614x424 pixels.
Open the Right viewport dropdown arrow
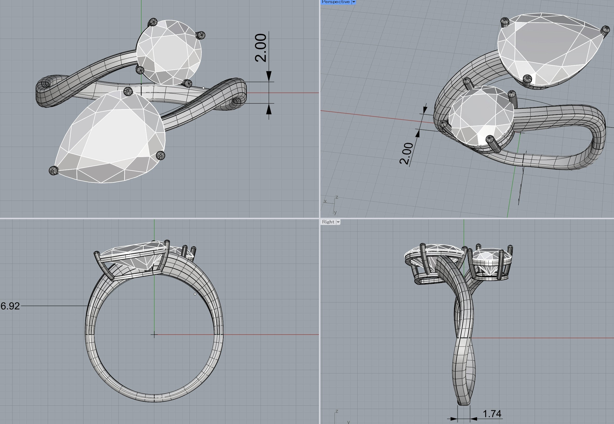(338, 222)
